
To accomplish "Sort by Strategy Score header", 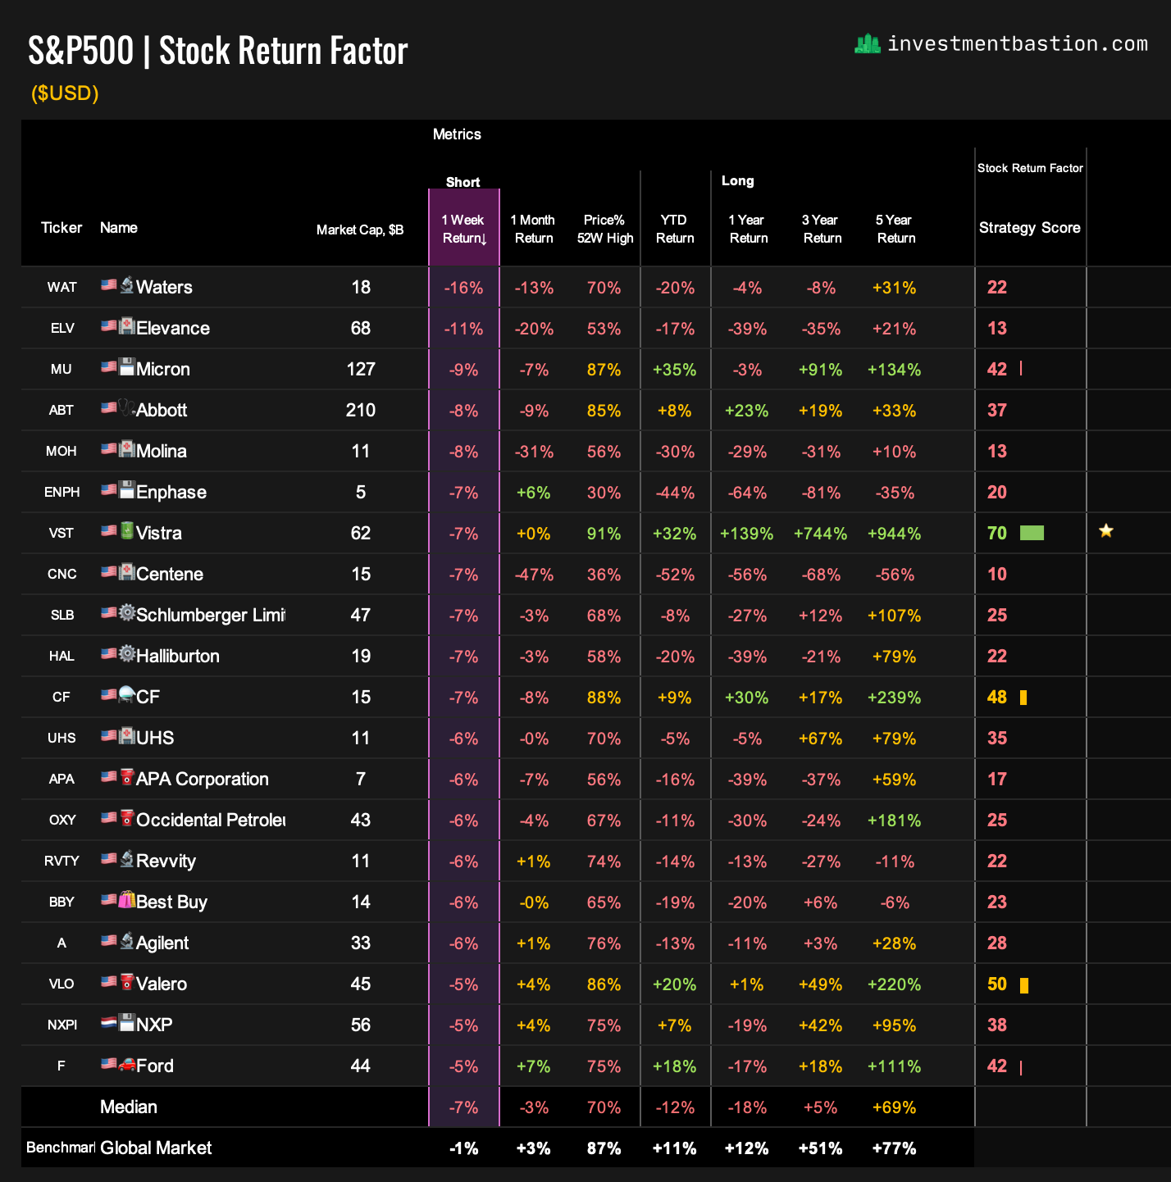I will pos(1029,228).
